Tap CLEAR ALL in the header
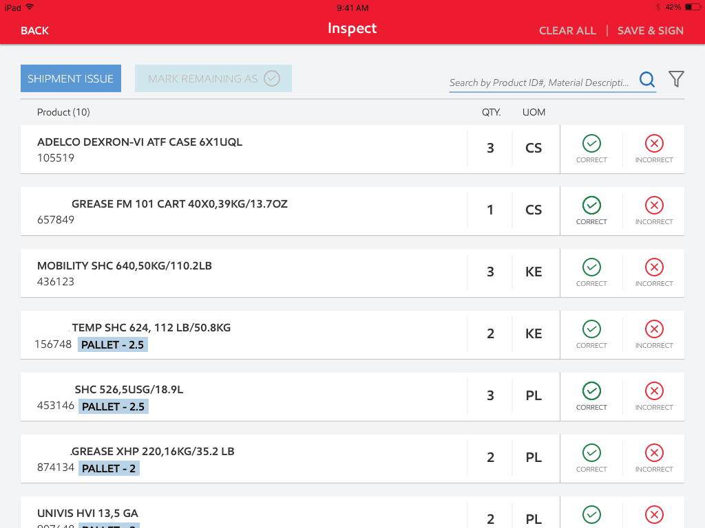This screenshot has width=705, height=528. pos(567,30)
